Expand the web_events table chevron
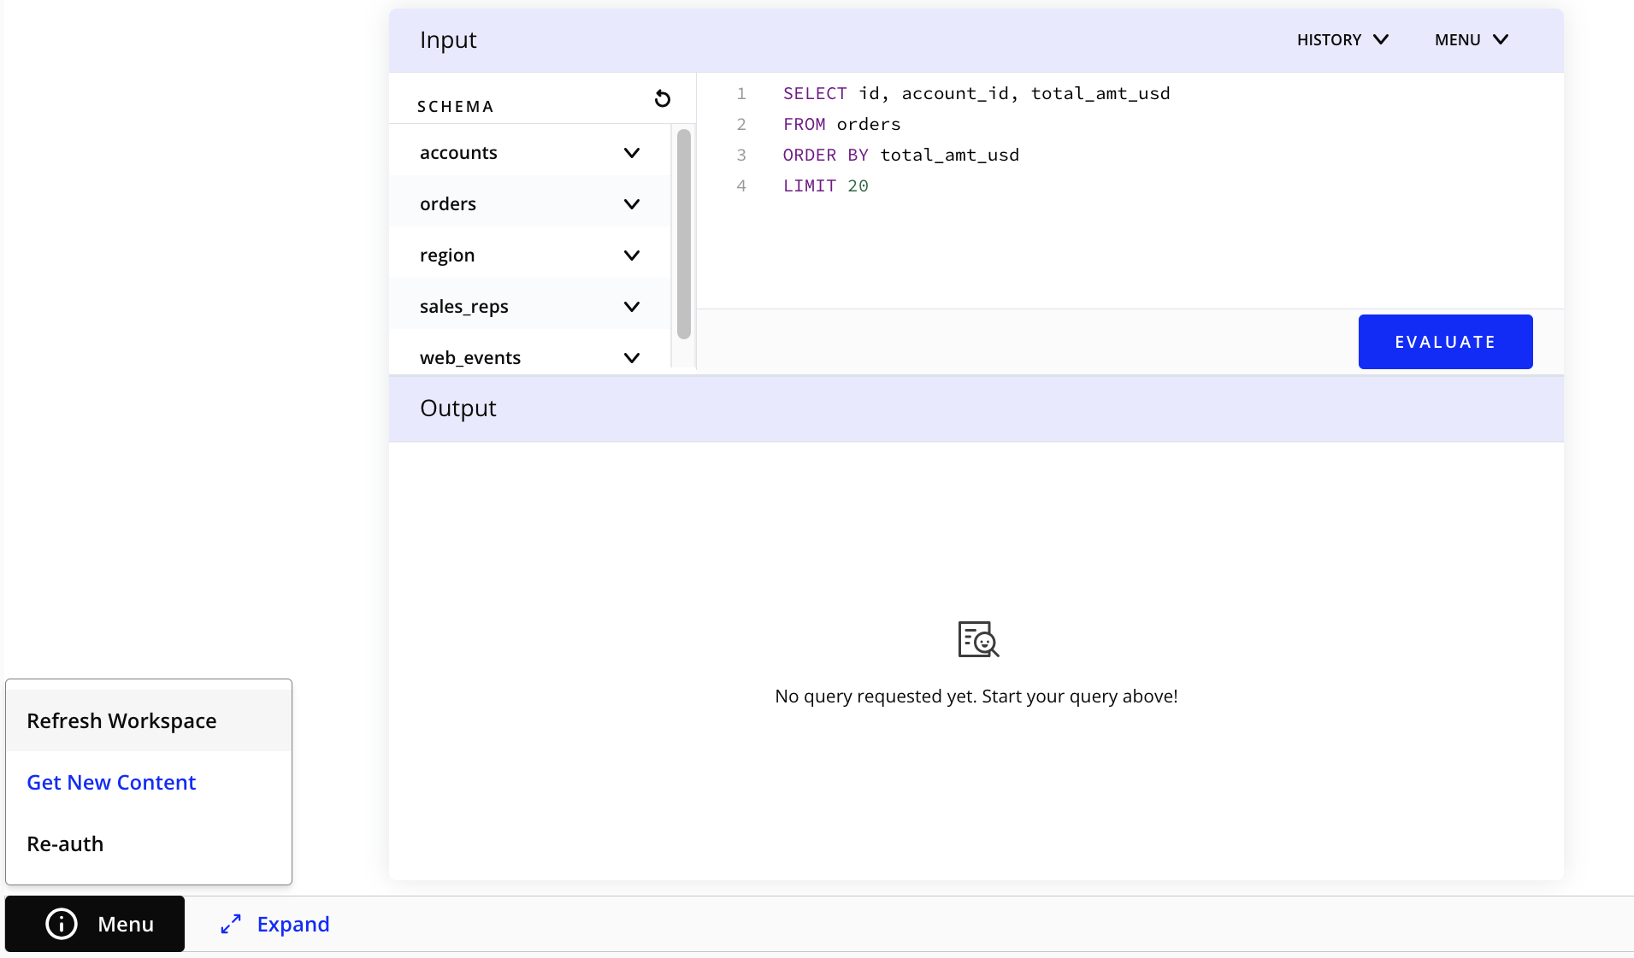Image resolution: width=1634 pixels, height=958 pixels. tap(632, 358)
